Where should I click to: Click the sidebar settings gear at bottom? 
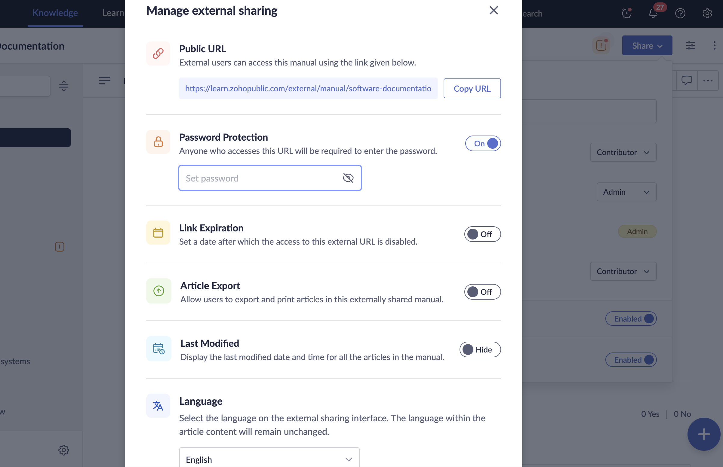tap(64, 450)
